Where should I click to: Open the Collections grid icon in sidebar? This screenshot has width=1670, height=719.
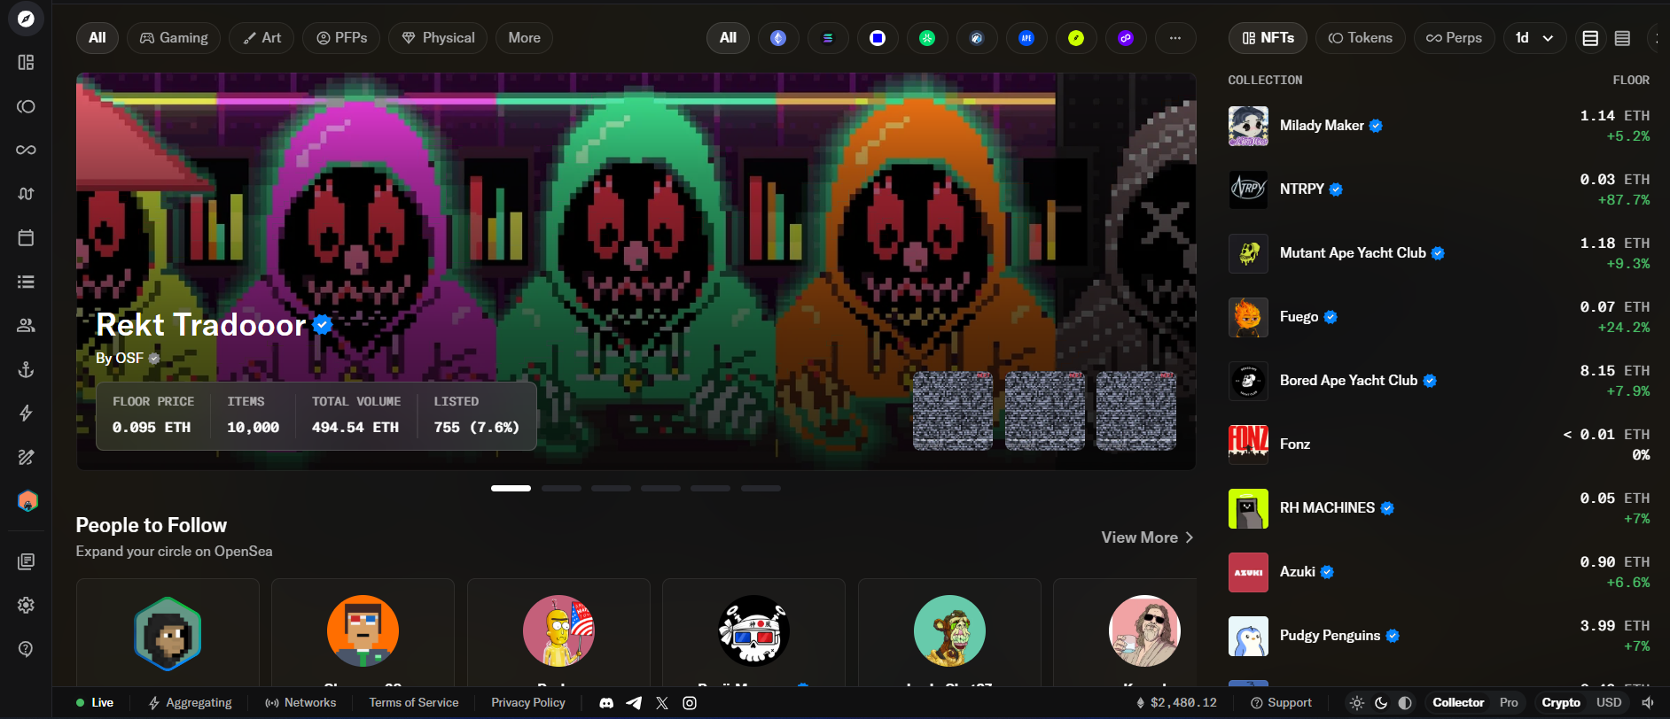click(26, 62)
